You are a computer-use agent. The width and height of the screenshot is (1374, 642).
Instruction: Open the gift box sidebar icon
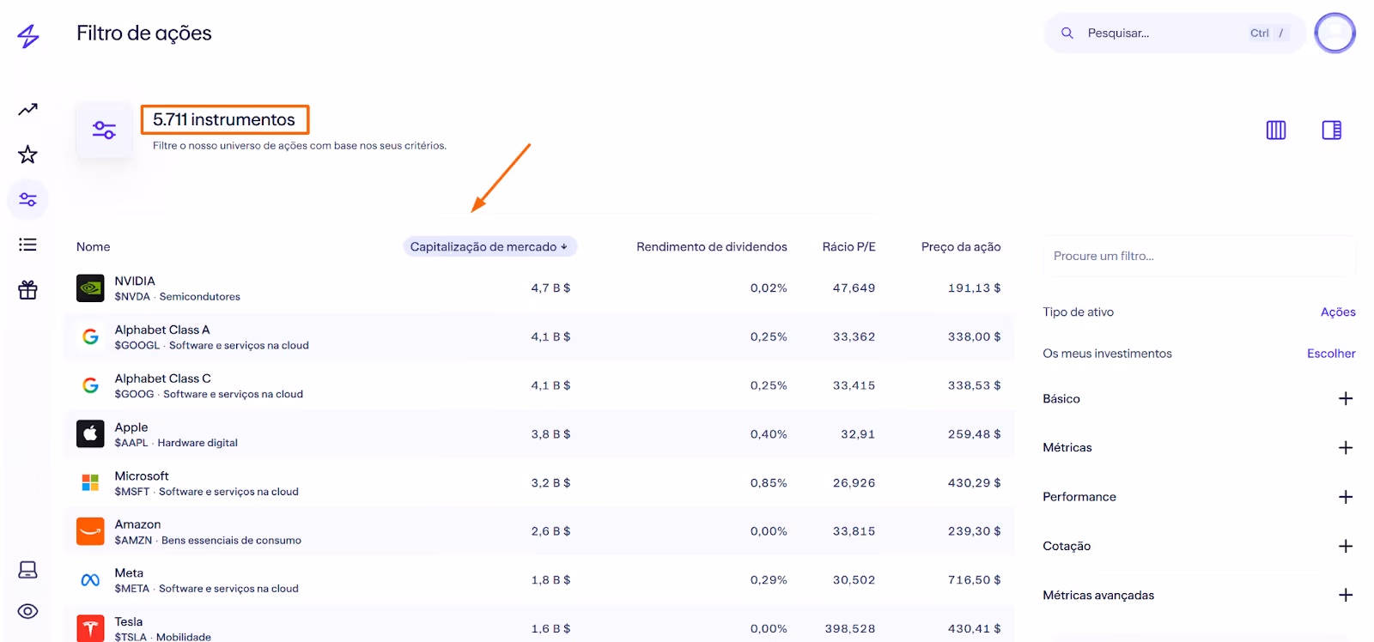tap(27, 290)
